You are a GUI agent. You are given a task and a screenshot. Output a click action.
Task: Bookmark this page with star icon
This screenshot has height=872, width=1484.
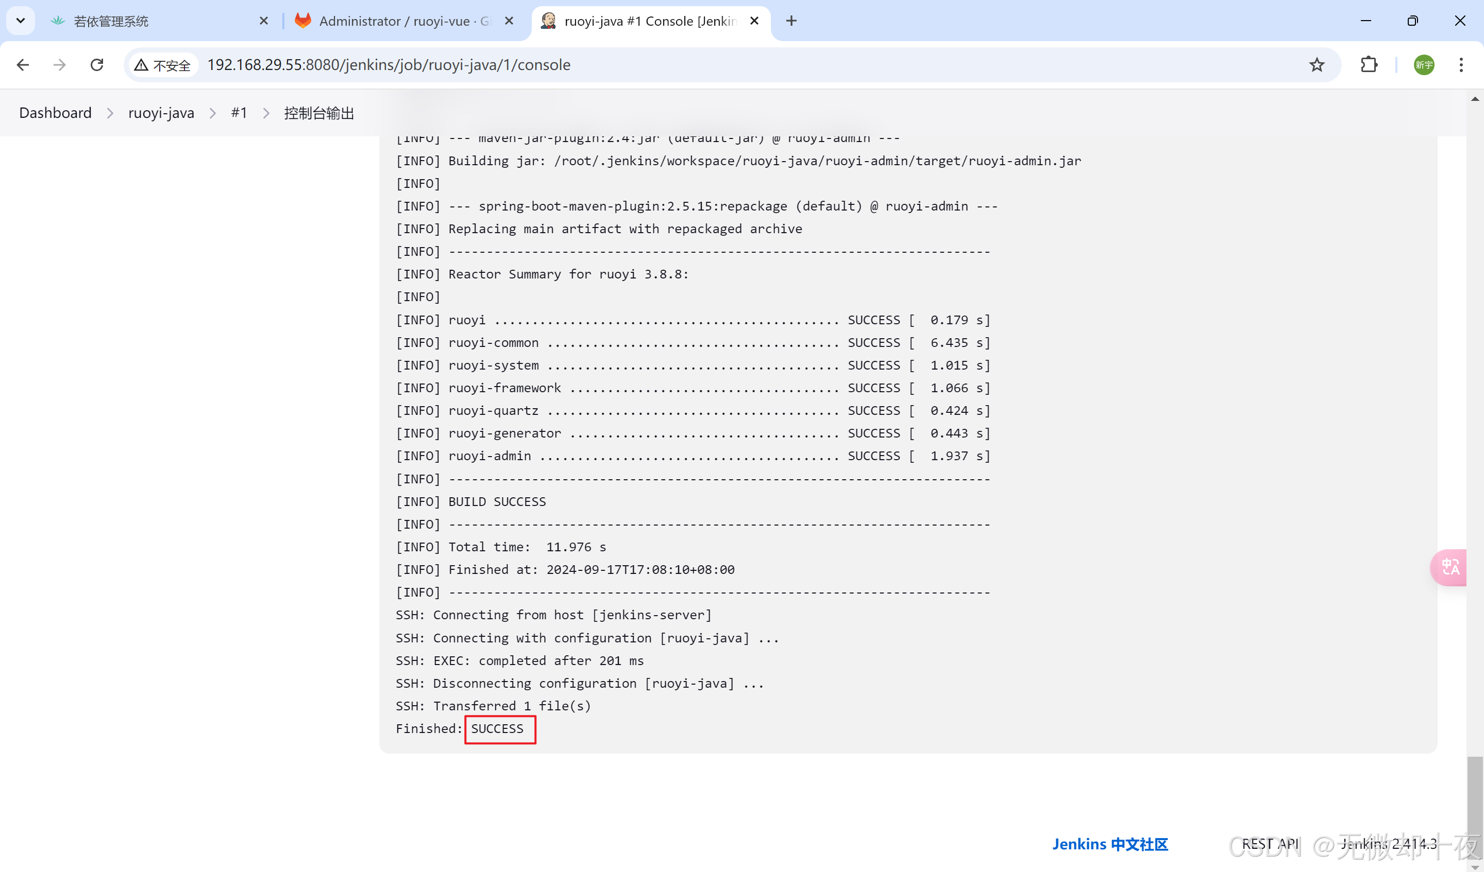(x=1317, y=65)
